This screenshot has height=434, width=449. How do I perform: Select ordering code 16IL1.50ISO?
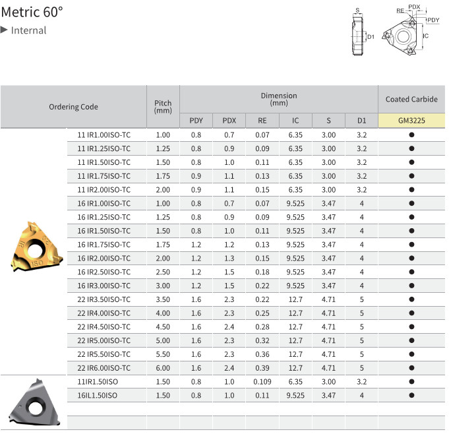click(x=98, y=396)
